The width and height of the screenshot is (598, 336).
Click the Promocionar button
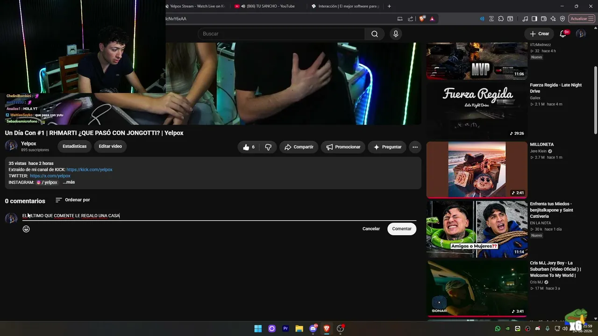coord(343,147)
